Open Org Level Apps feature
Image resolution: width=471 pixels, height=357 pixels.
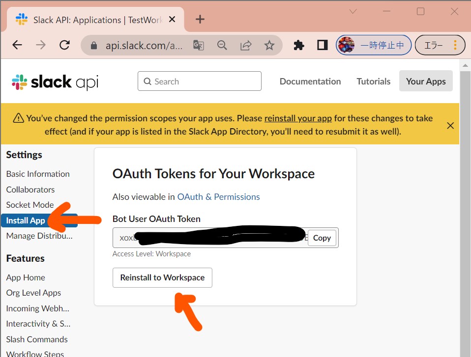tap(33, 293)
